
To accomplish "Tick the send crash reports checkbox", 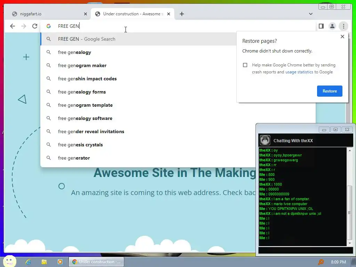I will [x=245, y=65].
